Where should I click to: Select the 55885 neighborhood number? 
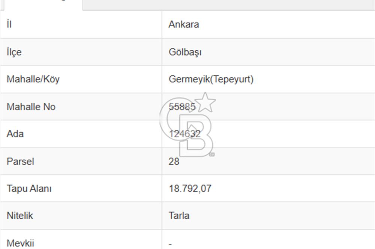click(182, 106)
